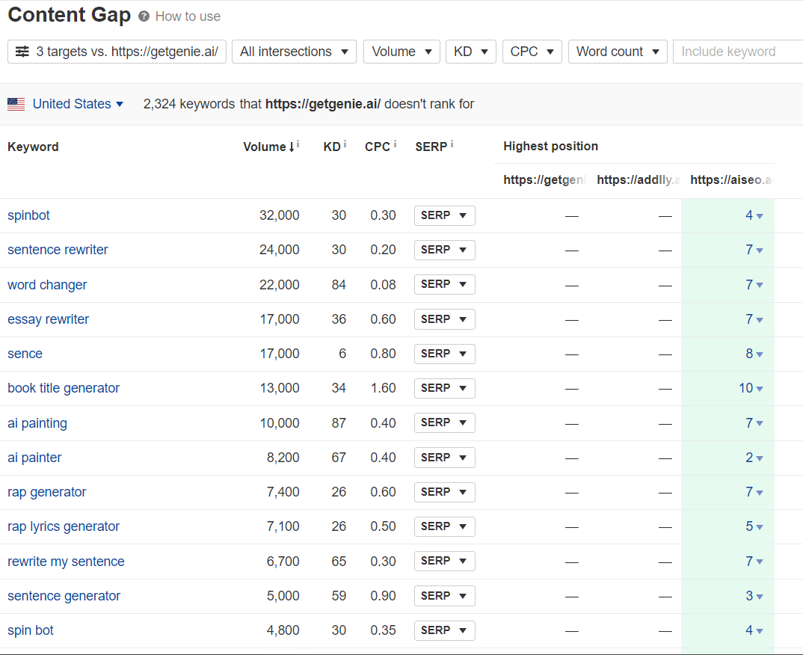Open the rewrite my sentence keyword

pos(66,562)
